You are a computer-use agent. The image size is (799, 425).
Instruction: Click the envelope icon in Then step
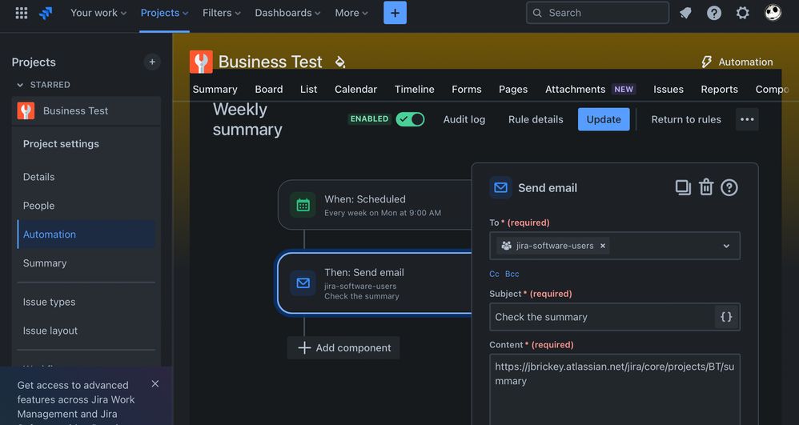(303, 283)
